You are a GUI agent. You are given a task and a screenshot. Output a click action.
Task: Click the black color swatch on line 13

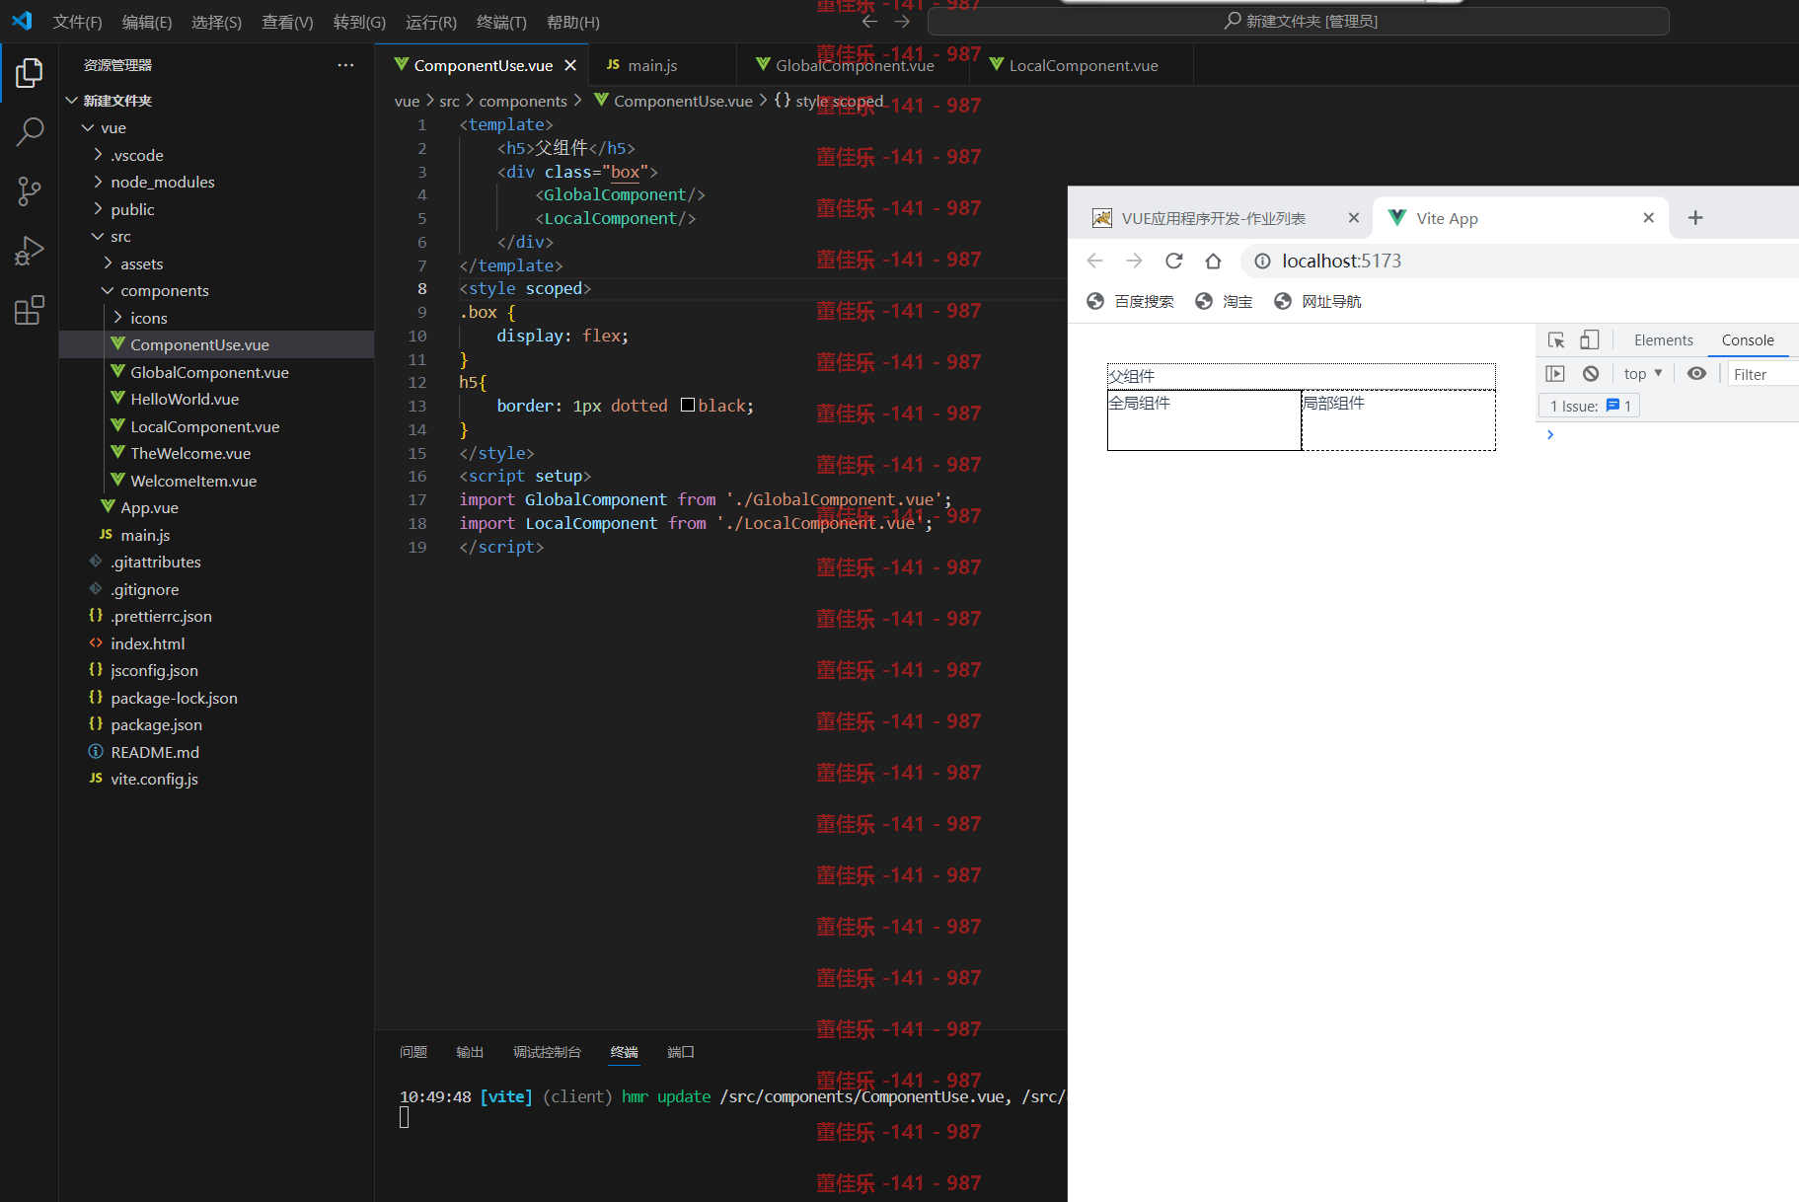tap(688, 406)
